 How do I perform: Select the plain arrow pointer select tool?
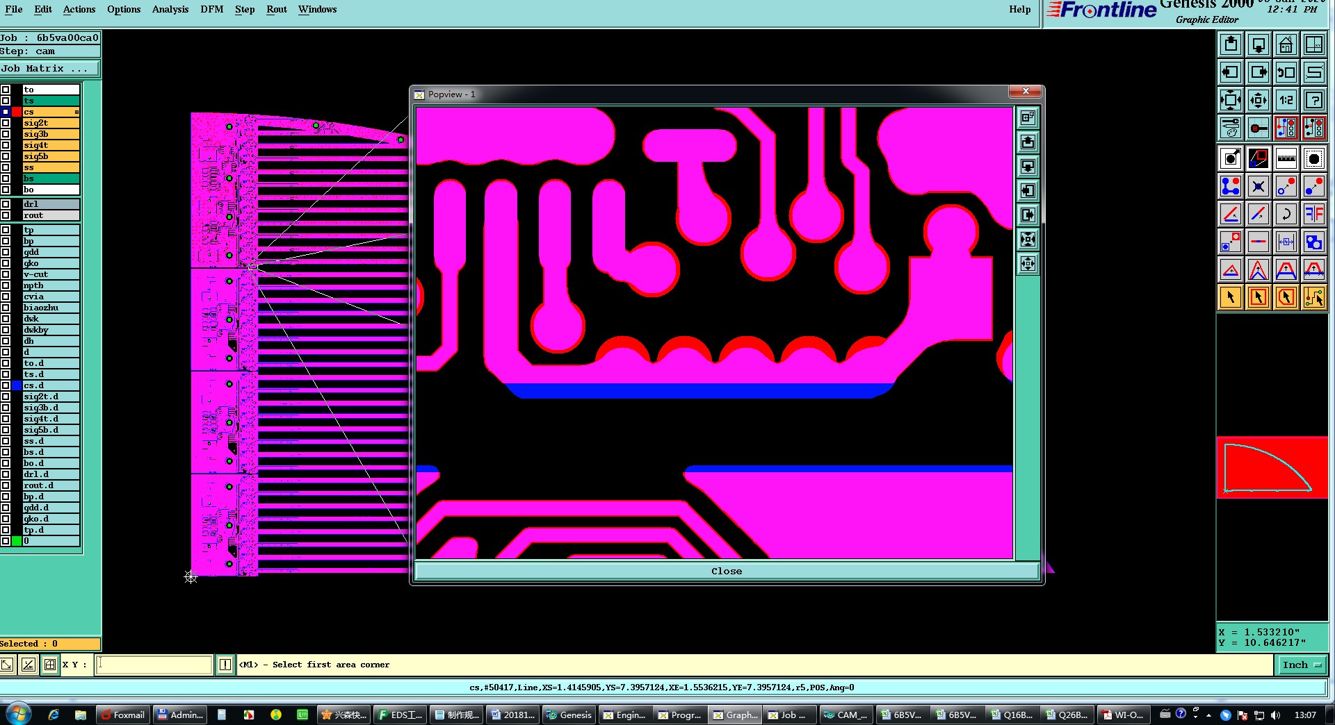click(1231, 297)
